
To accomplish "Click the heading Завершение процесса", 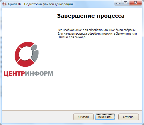I will coord(91,16).
